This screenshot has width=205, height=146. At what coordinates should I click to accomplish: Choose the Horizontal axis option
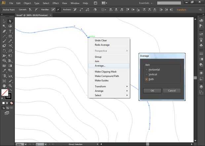(154, 70)
